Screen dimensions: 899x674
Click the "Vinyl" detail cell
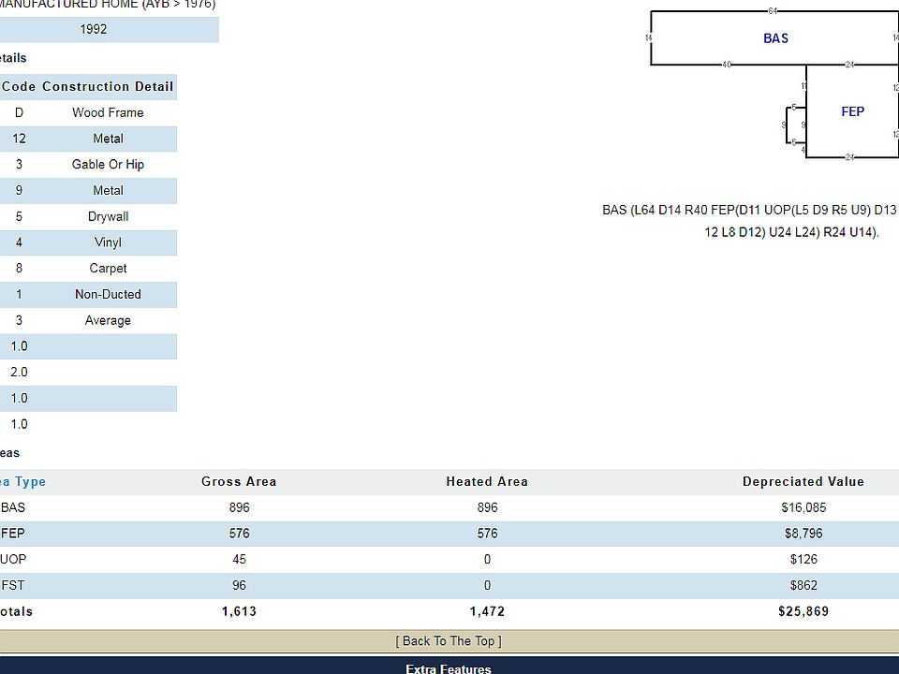108,242
